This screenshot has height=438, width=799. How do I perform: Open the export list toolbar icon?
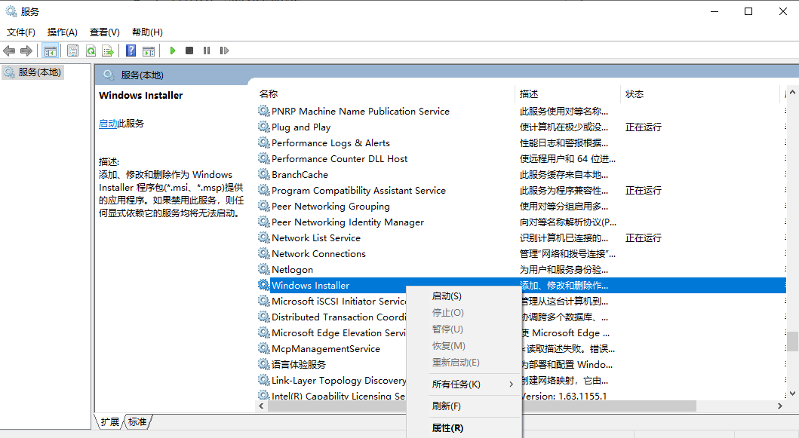(x=108, y=51)
